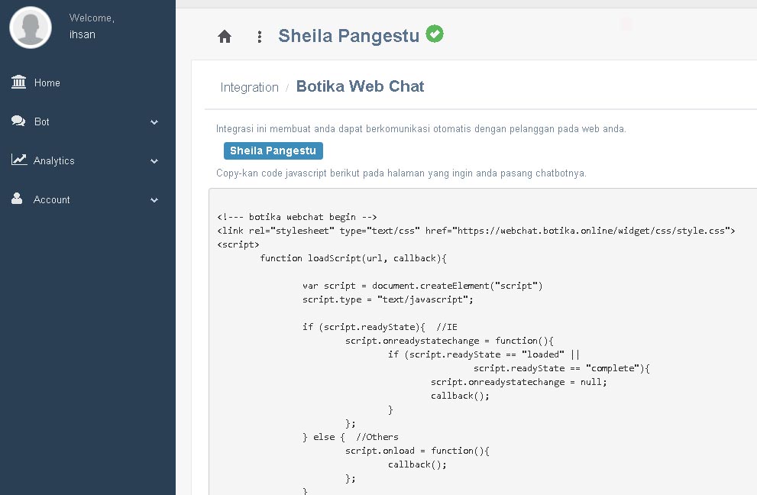Click the Home bank icon in sidebar
Screen dimensions: 757x495
18,82
